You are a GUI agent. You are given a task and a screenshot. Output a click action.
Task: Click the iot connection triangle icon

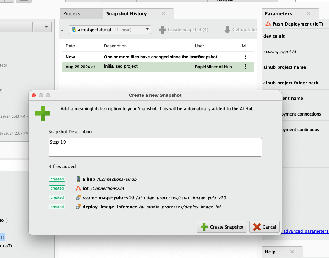[78, 189]
